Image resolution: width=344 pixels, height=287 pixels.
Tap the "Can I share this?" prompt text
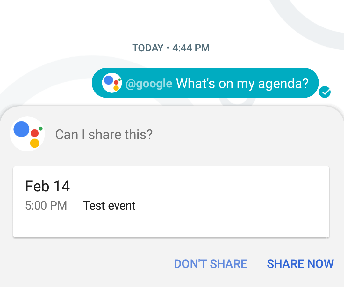[x=104, y=134]
